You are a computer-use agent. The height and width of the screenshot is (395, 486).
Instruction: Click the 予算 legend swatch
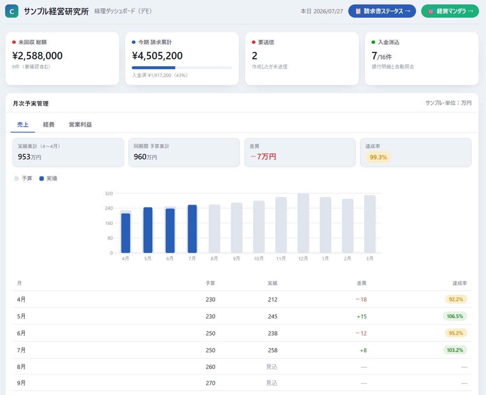pyautogui.click(x=16, y=178)
